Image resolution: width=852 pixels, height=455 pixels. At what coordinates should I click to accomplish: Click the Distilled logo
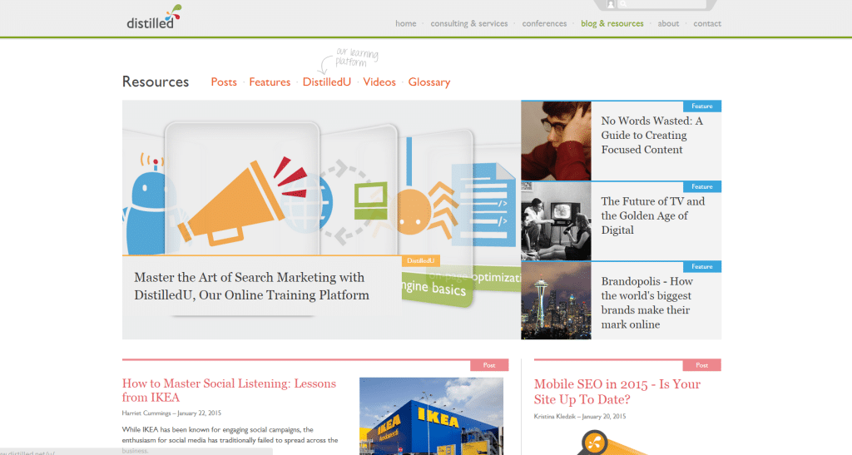(154, 17)
